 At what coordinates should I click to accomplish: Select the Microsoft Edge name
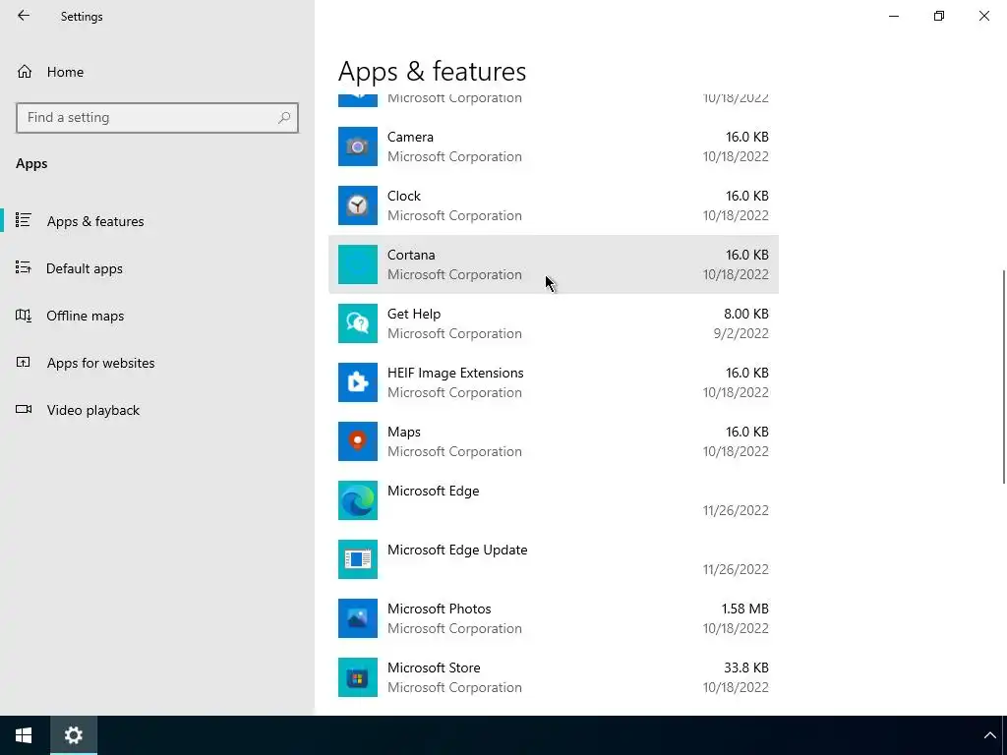pyautogui.click(x=433, y=492)
